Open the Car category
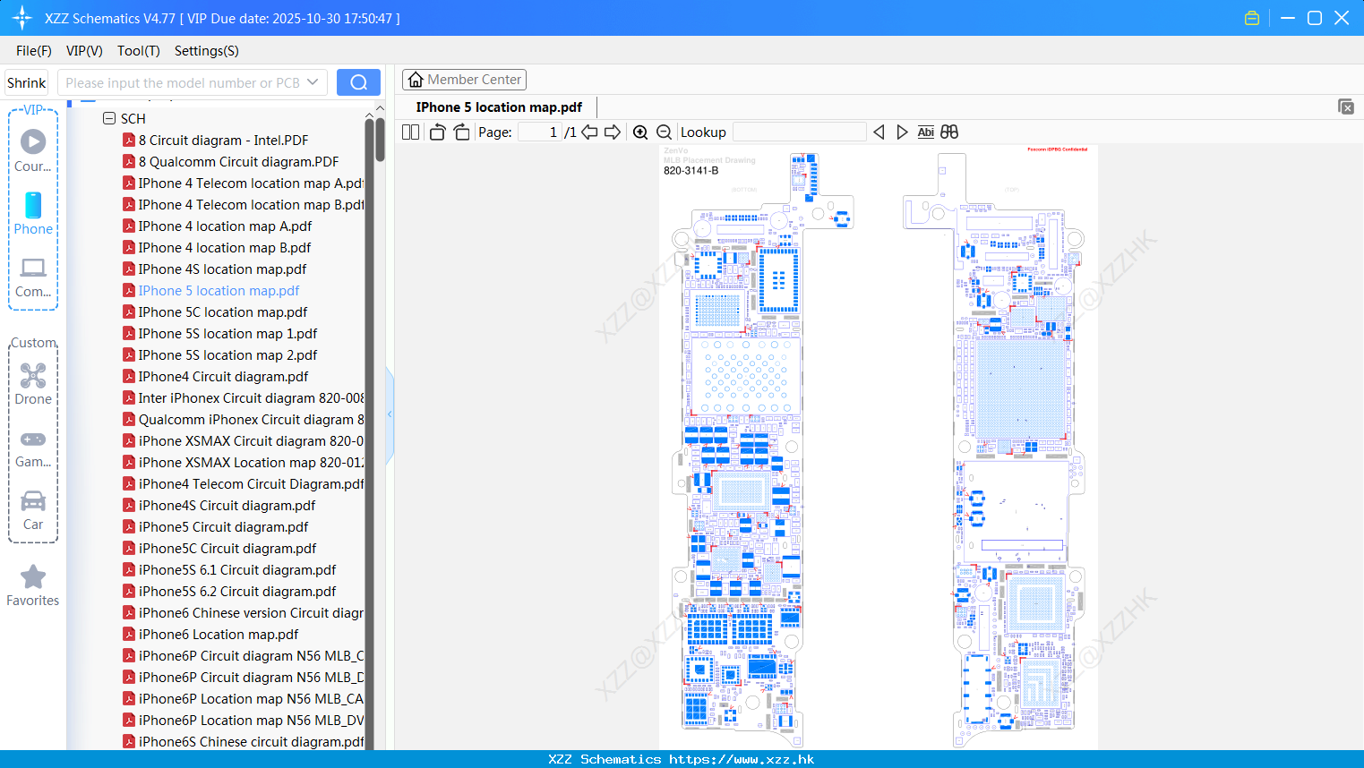 (x=33, y=510)
